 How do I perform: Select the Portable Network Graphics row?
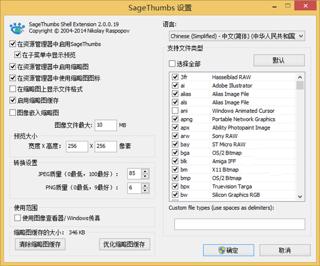click(233, 119)
